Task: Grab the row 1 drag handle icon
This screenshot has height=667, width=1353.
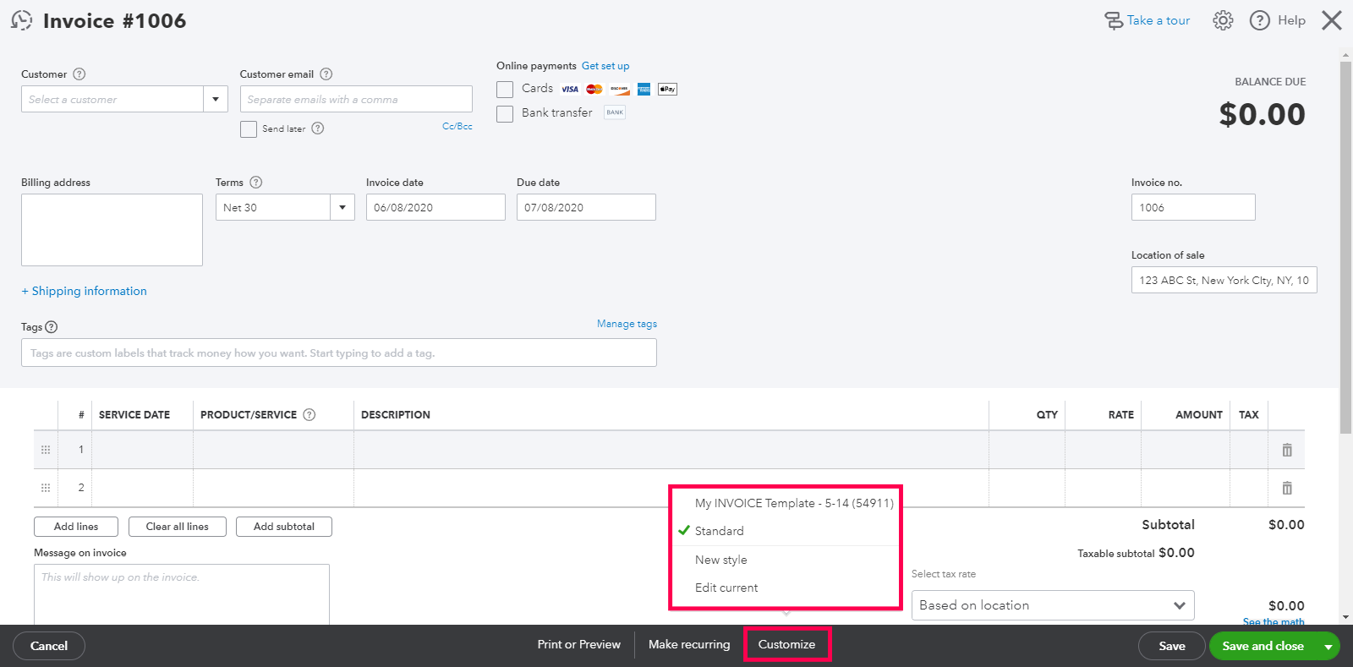Action: coord(46,450)
